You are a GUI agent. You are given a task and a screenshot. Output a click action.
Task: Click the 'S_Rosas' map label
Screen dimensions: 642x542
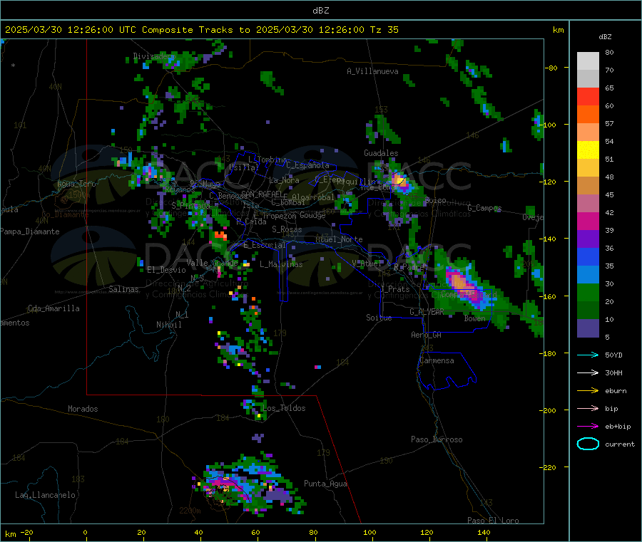tap(287, 229)
